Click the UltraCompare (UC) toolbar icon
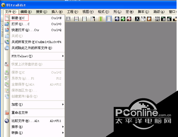 click(x=117, y=19)
